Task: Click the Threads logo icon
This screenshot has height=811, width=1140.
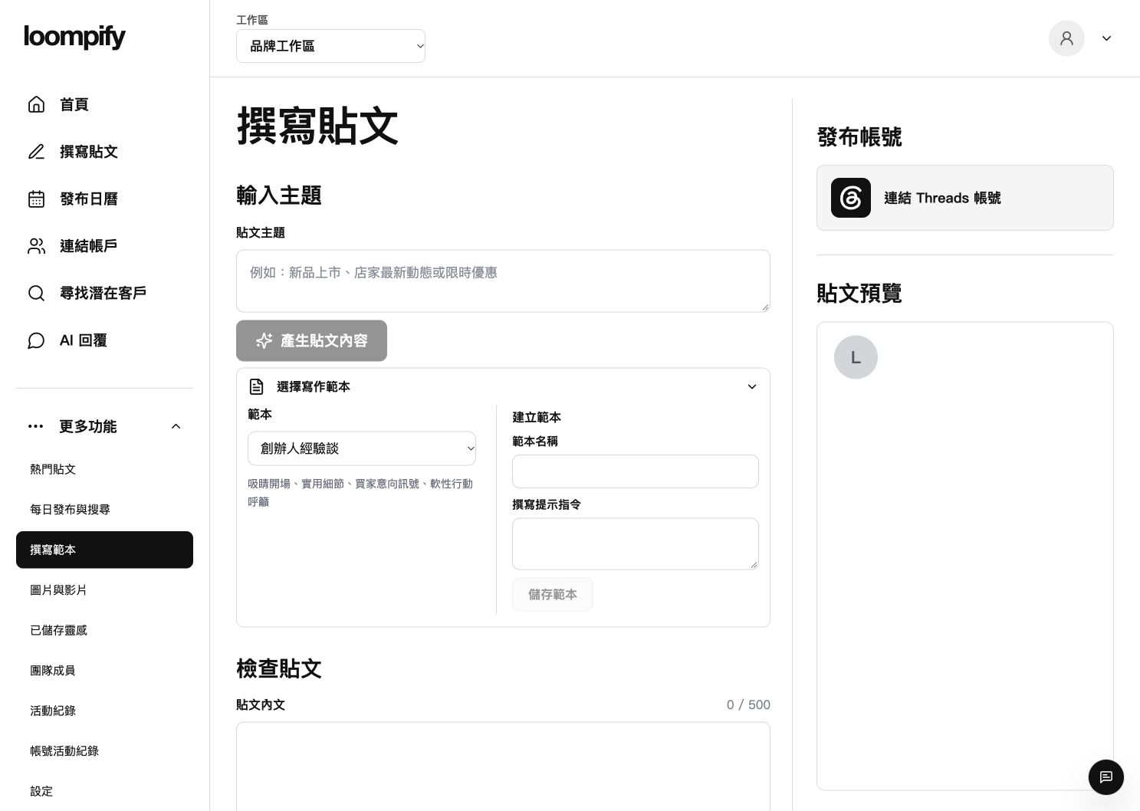Action: click(851, 198)
